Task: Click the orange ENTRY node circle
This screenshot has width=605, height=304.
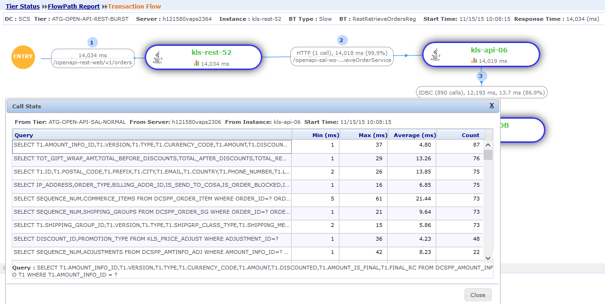Action: 23,57
